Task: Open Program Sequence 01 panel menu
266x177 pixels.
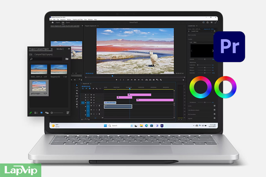Action: click(x=98, y=26)
